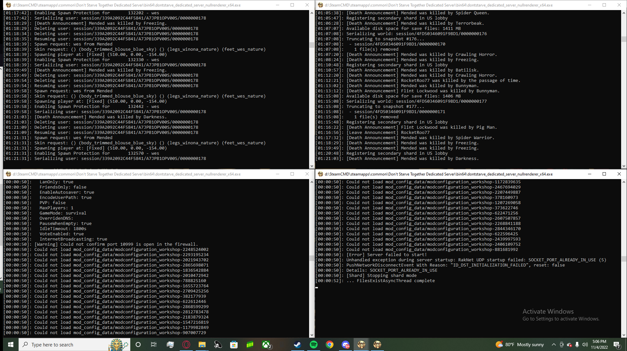Launch Google Chrome from the taskbar
The height and width of the screenshot is (351, 627).
330,344
